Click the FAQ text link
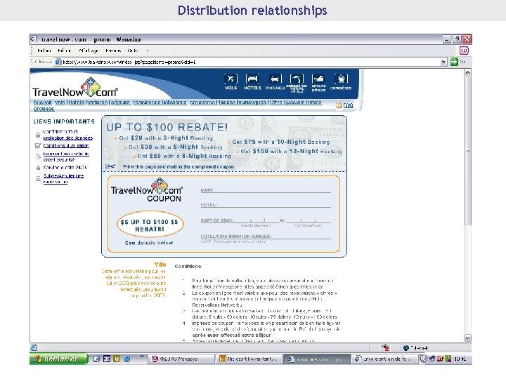The width and height of the screenshot is (506, 379). (348, 105)
